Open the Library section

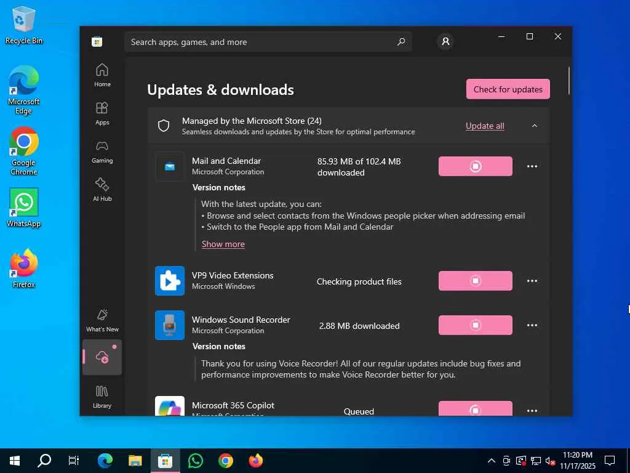102,397
